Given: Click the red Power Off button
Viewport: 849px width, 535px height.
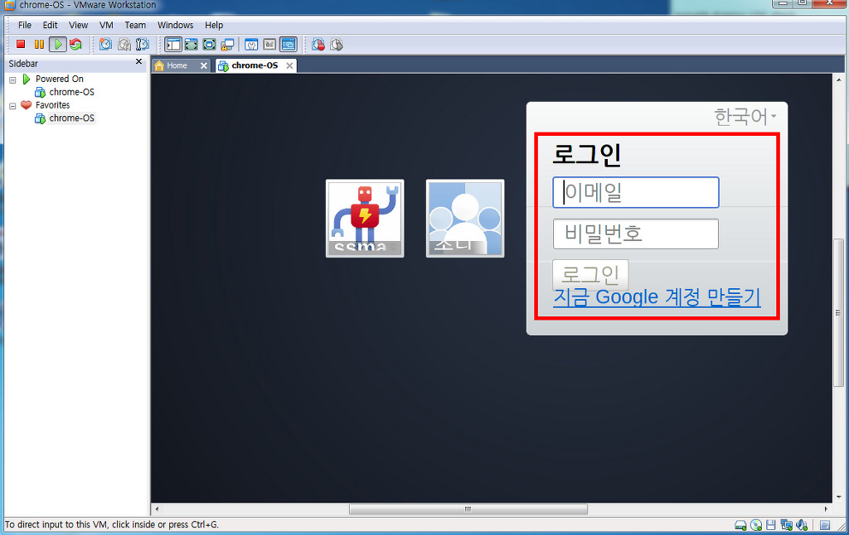Looking at the screenshot, I should [21, 45].
